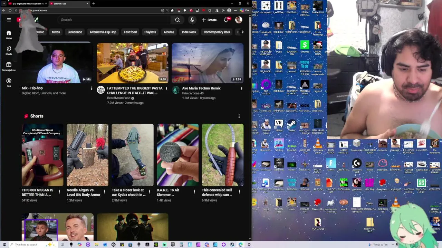
Task: Open VRChat desktop shortcut
Action: pos(279,125)
